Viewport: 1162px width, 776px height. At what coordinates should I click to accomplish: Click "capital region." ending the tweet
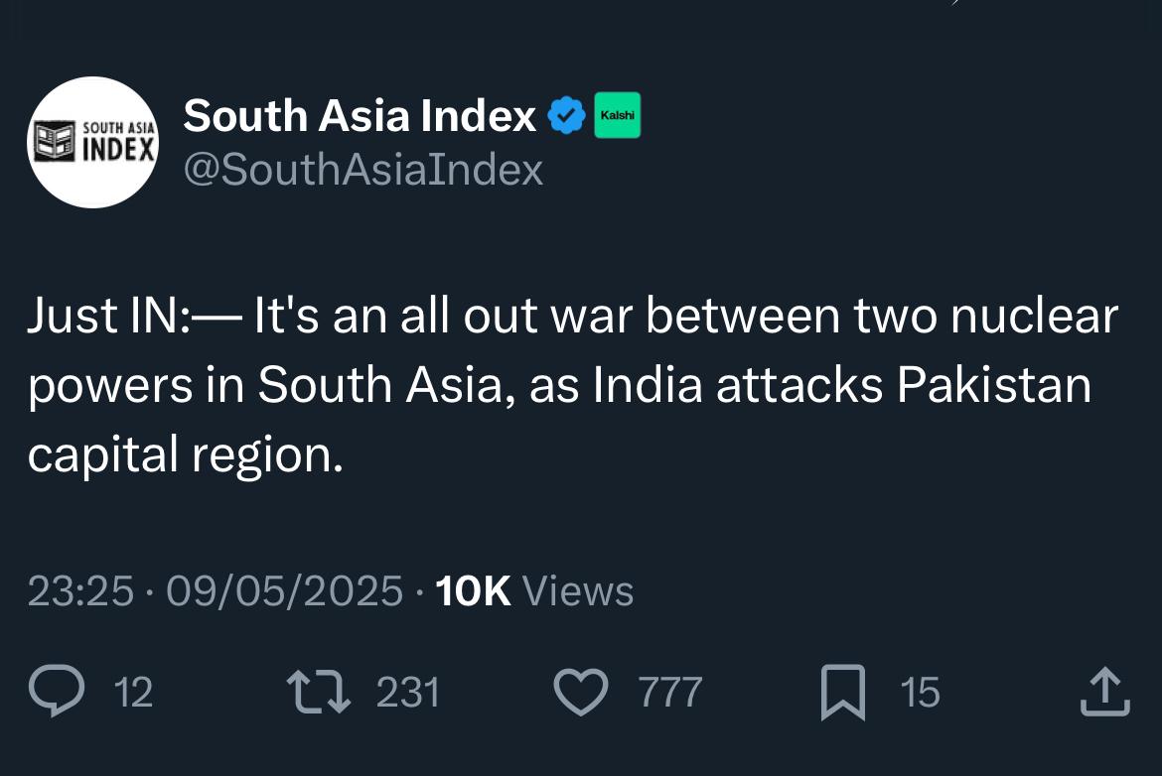pos(185,455)
